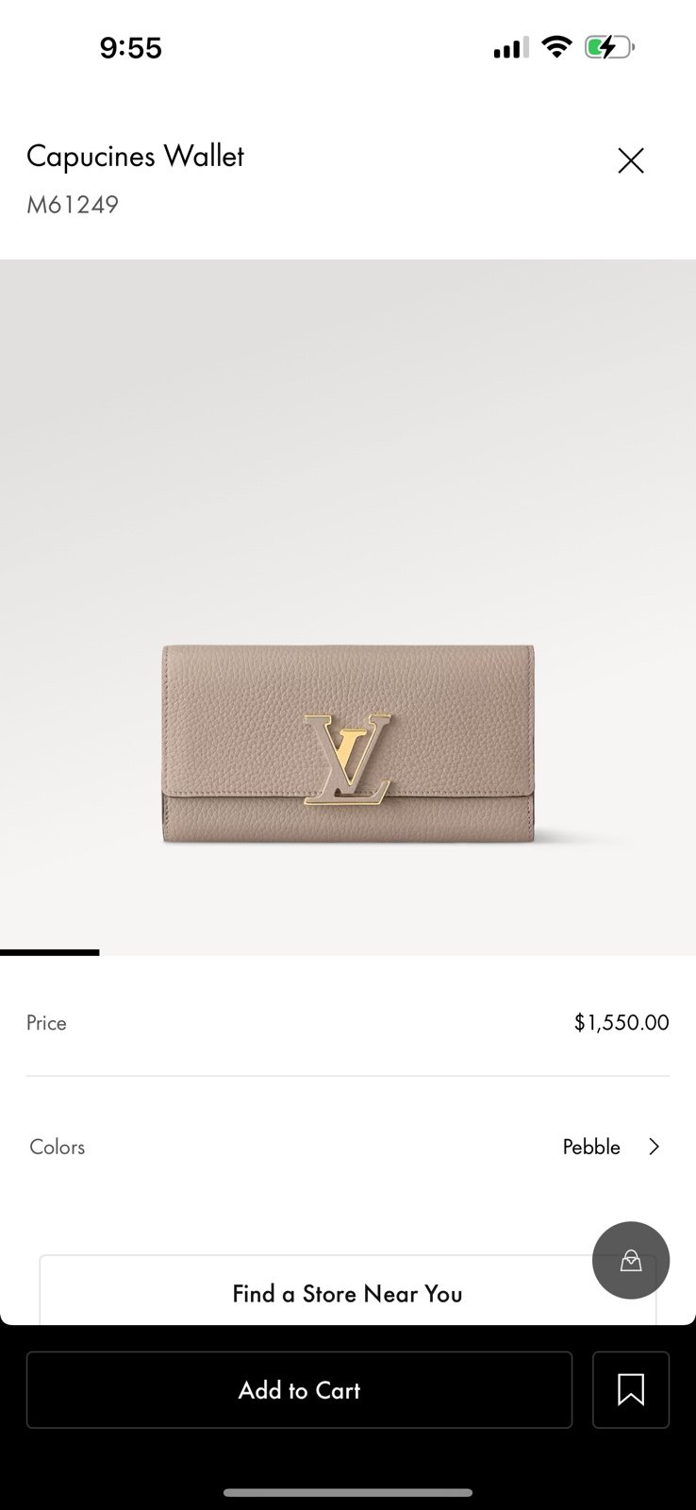Viewport: 696px width, 1510px height.
Task: Tap the Price label
Action: [46, 1023]
